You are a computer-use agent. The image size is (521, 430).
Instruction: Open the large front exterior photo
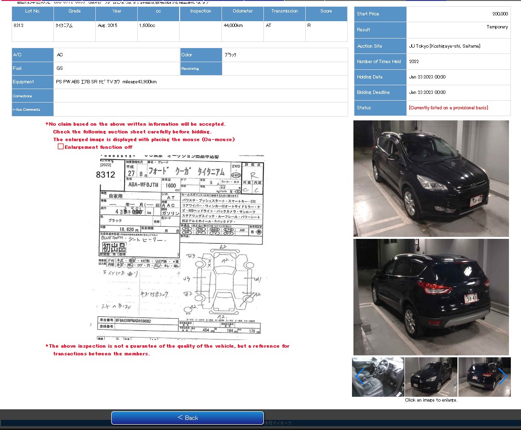click(x=431, y=178)
